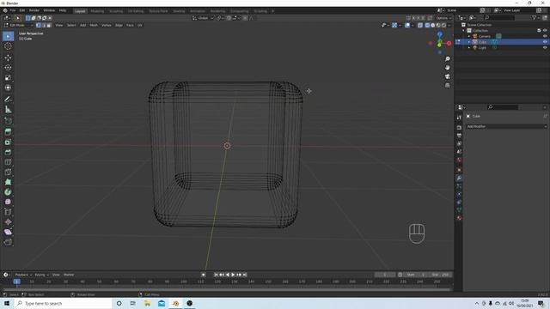The height and width of the screenshot is (309, 550).
Task: Open the Add Modifier dropdown
Action: point(506,126)
